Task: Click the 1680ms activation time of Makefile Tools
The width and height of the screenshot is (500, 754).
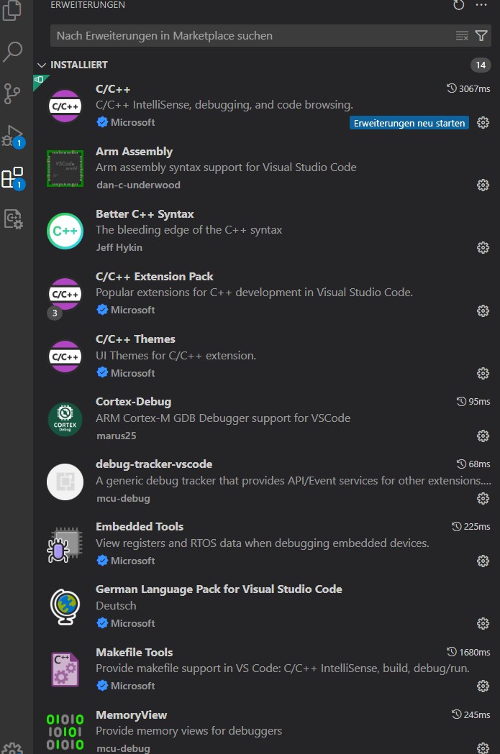Action: [468, 652]
